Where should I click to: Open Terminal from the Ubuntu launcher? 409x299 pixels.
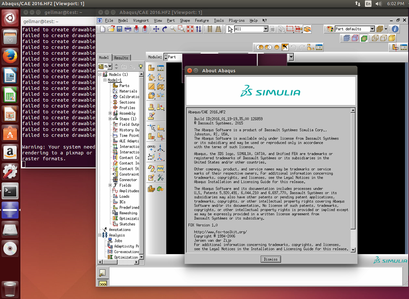click(x=10, y=191)
